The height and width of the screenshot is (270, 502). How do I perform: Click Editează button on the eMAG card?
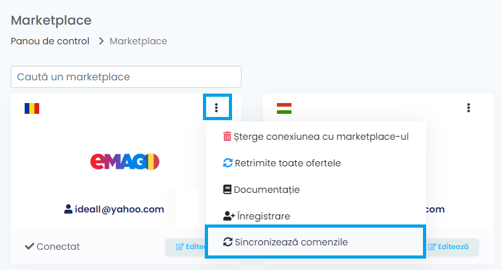186,247
